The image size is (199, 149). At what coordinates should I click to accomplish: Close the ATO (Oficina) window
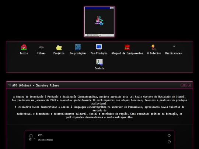(x=189, y=85)
